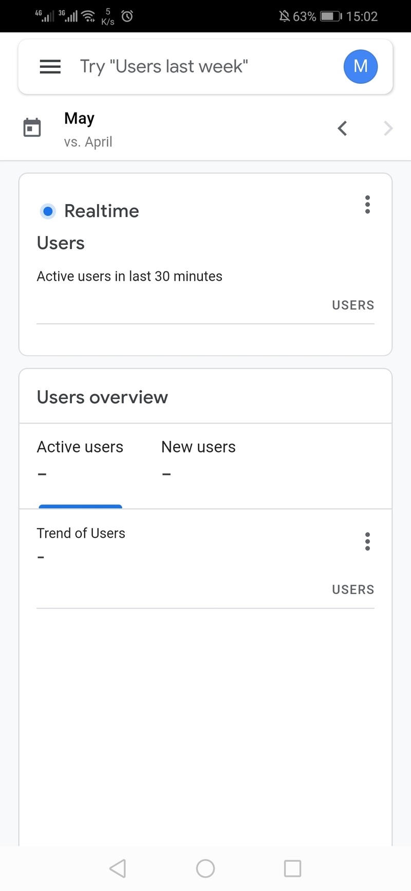The image size is (411, 891).
Task: Tap the blue M account avatar
Action: pyautogui.click(x=360, y=66)
